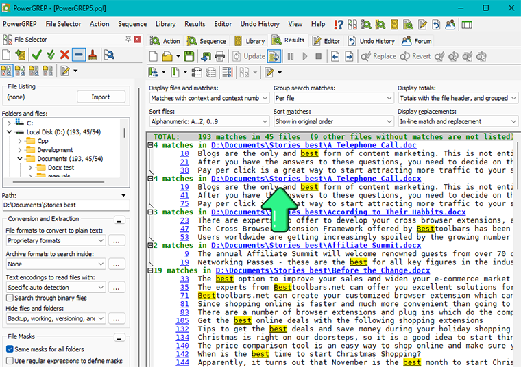Screen dimensions: 521x367
Task: Click the magnifier over files icon in File Selector
Action: [109, 55]
